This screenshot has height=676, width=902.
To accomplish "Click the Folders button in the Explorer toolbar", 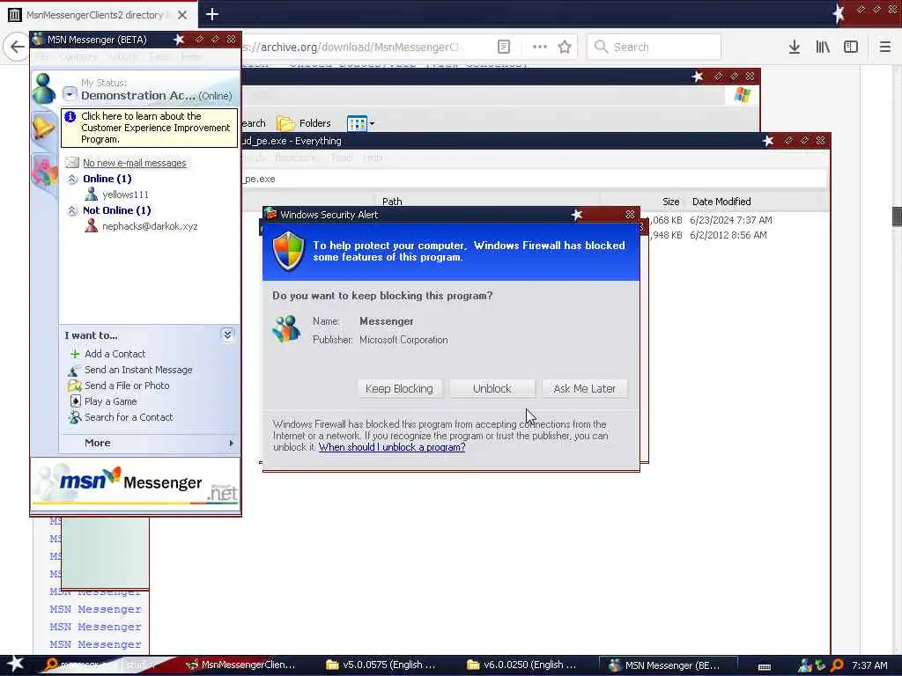I will coord(304,123).
